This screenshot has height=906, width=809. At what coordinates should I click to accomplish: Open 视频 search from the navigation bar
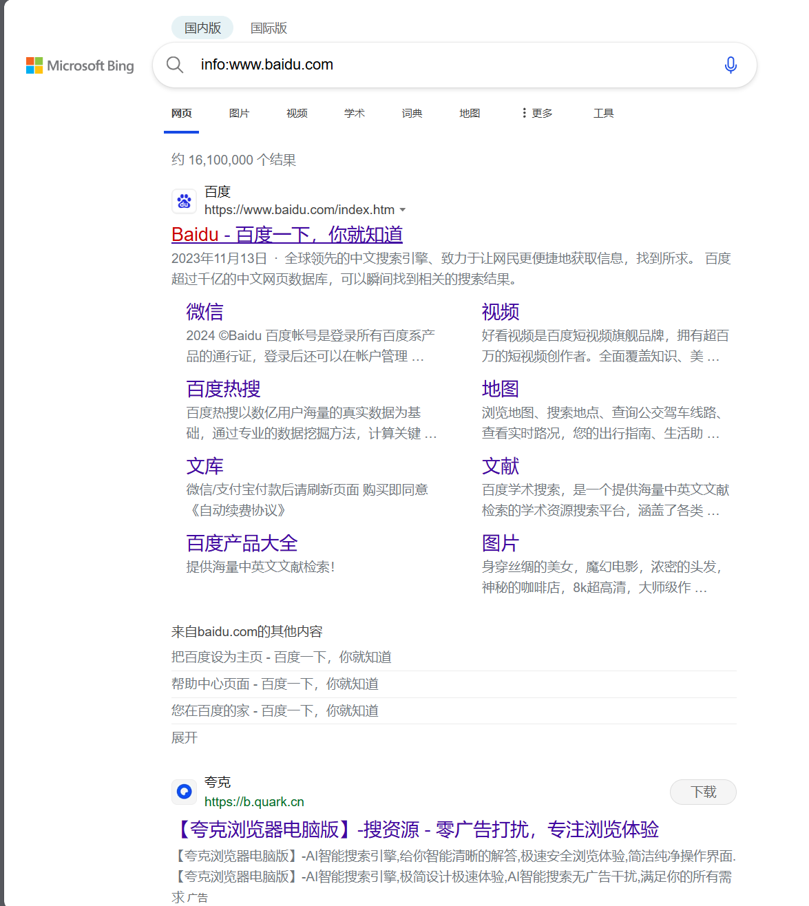pyautogui.click(x=296, y=113)
